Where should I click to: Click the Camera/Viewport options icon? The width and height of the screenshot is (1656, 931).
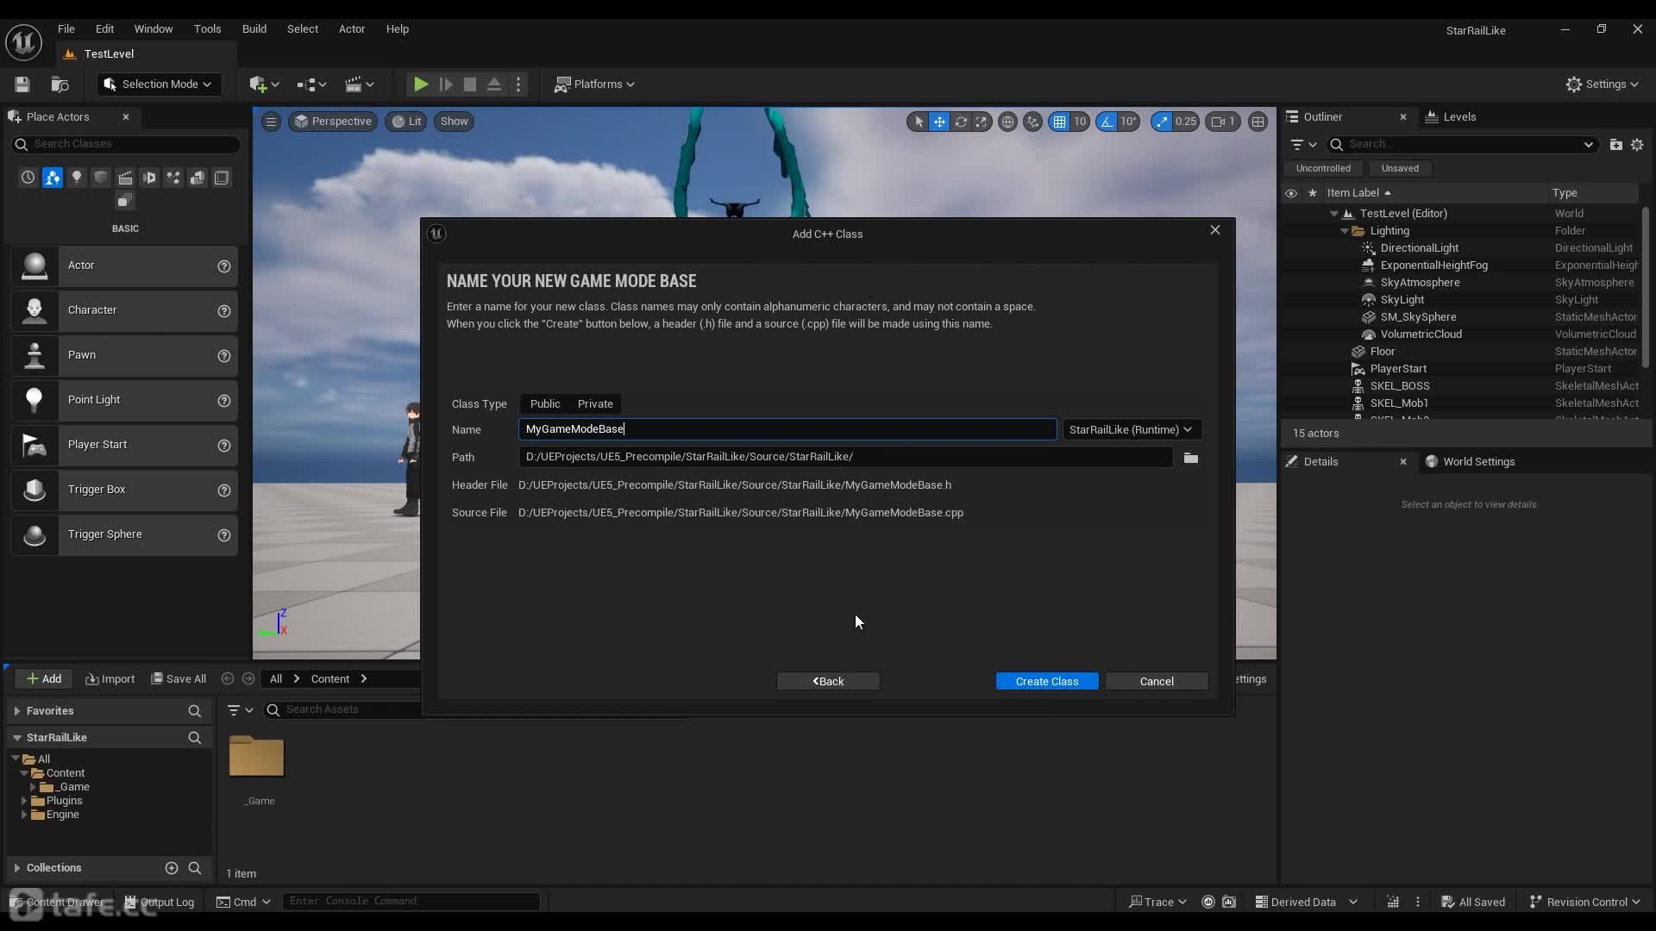click(x=270, y=121)
